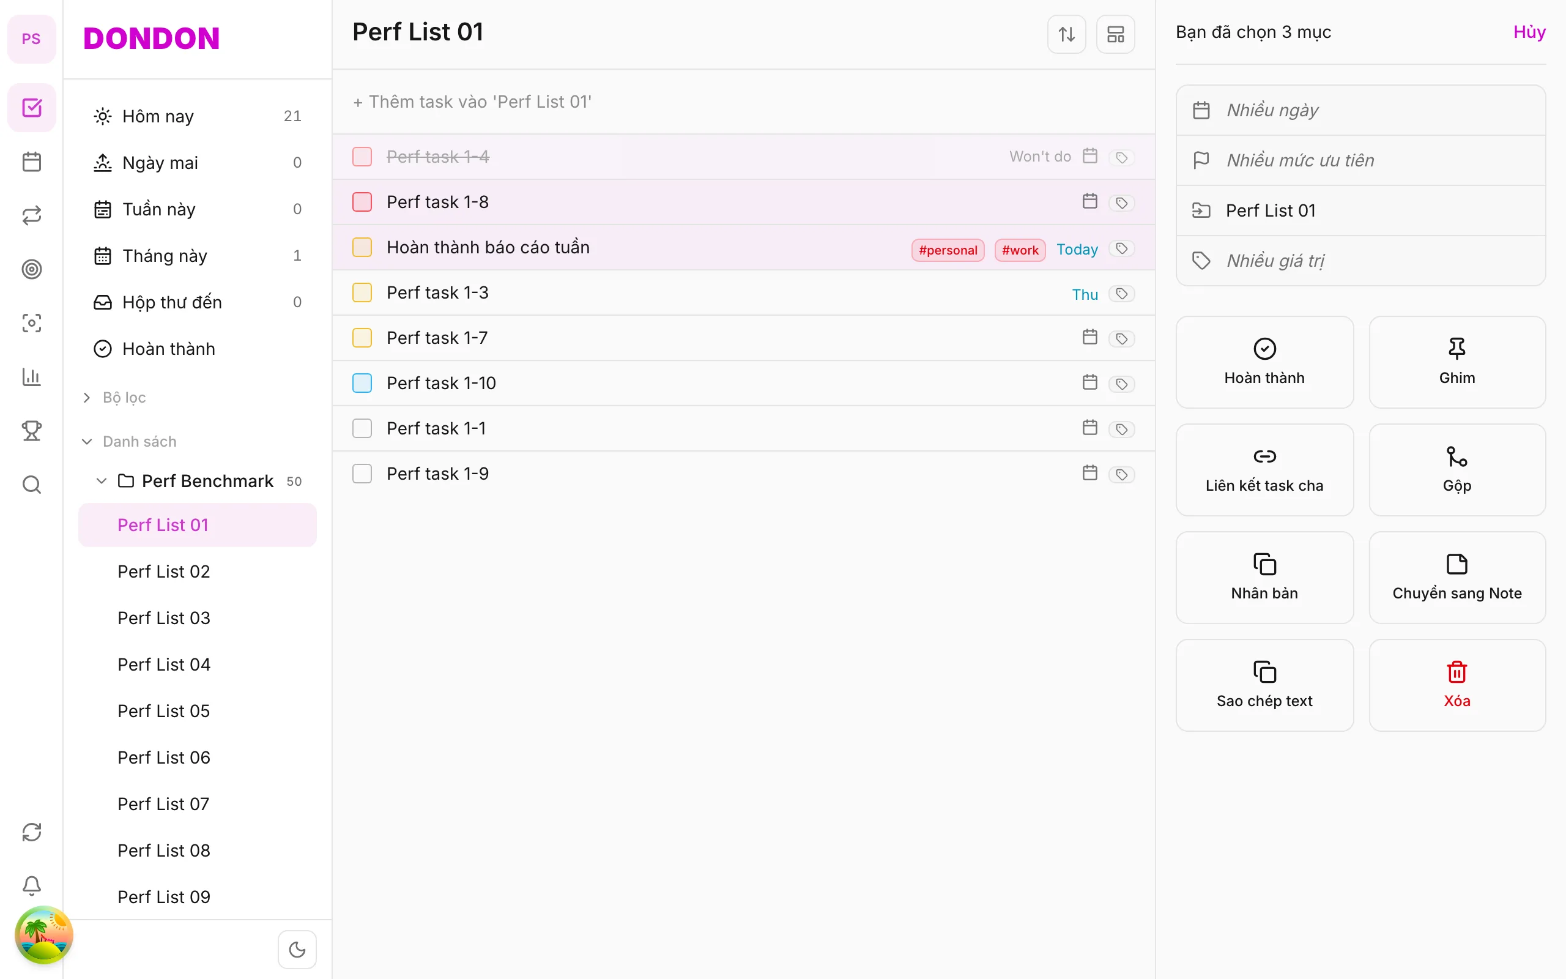Open Hoàn thành completed list in sidebar
1566x979 pixels.
198,349
